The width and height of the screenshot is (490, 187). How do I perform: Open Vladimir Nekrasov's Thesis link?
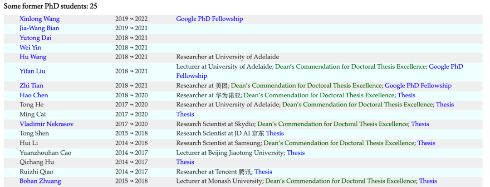420,124
